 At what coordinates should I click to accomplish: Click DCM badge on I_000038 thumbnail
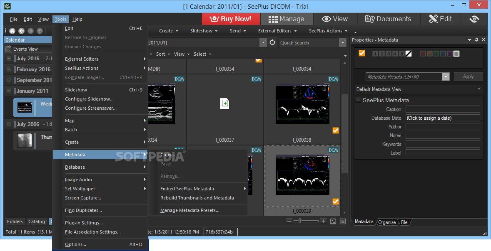pyautogui.click(x=333, y=79)
